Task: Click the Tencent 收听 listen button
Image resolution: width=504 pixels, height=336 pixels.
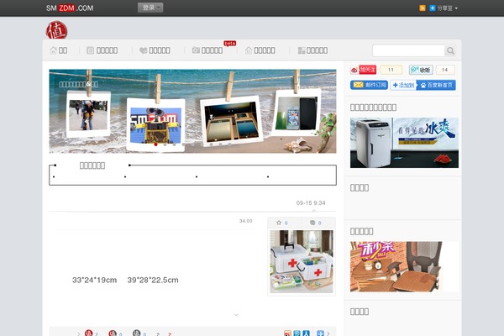Action: click(x=421, y=70)
